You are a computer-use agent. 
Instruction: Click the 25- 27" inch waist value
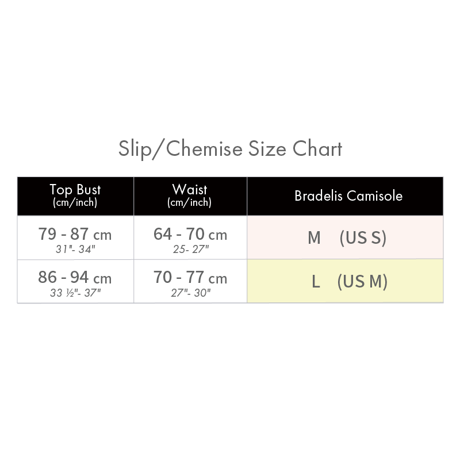click(x=190, y=248)
